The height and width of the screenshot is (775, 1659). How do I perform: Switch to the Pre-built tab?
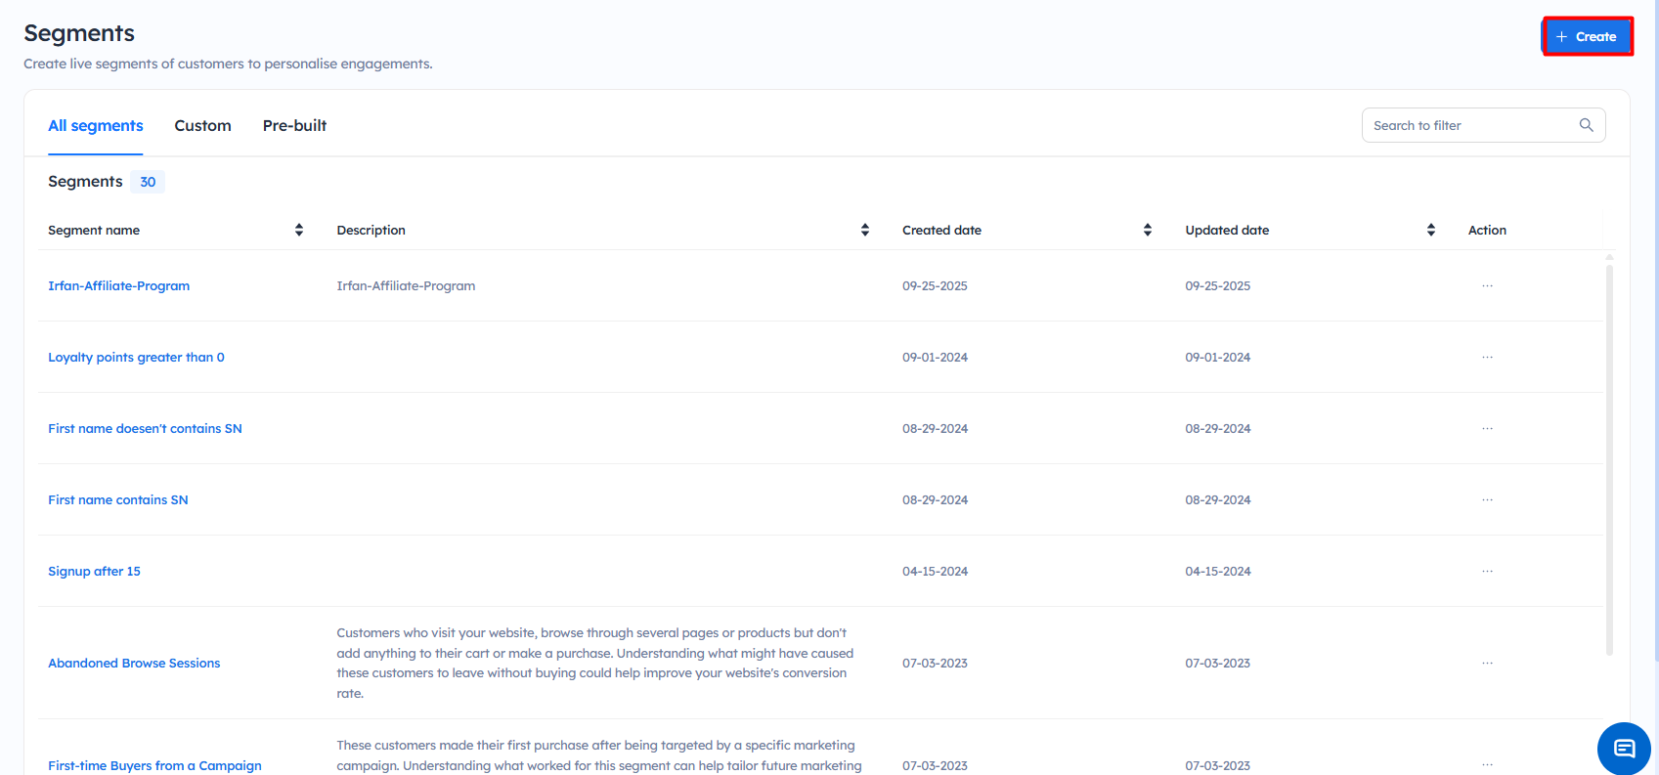click(x=294, y=126)
